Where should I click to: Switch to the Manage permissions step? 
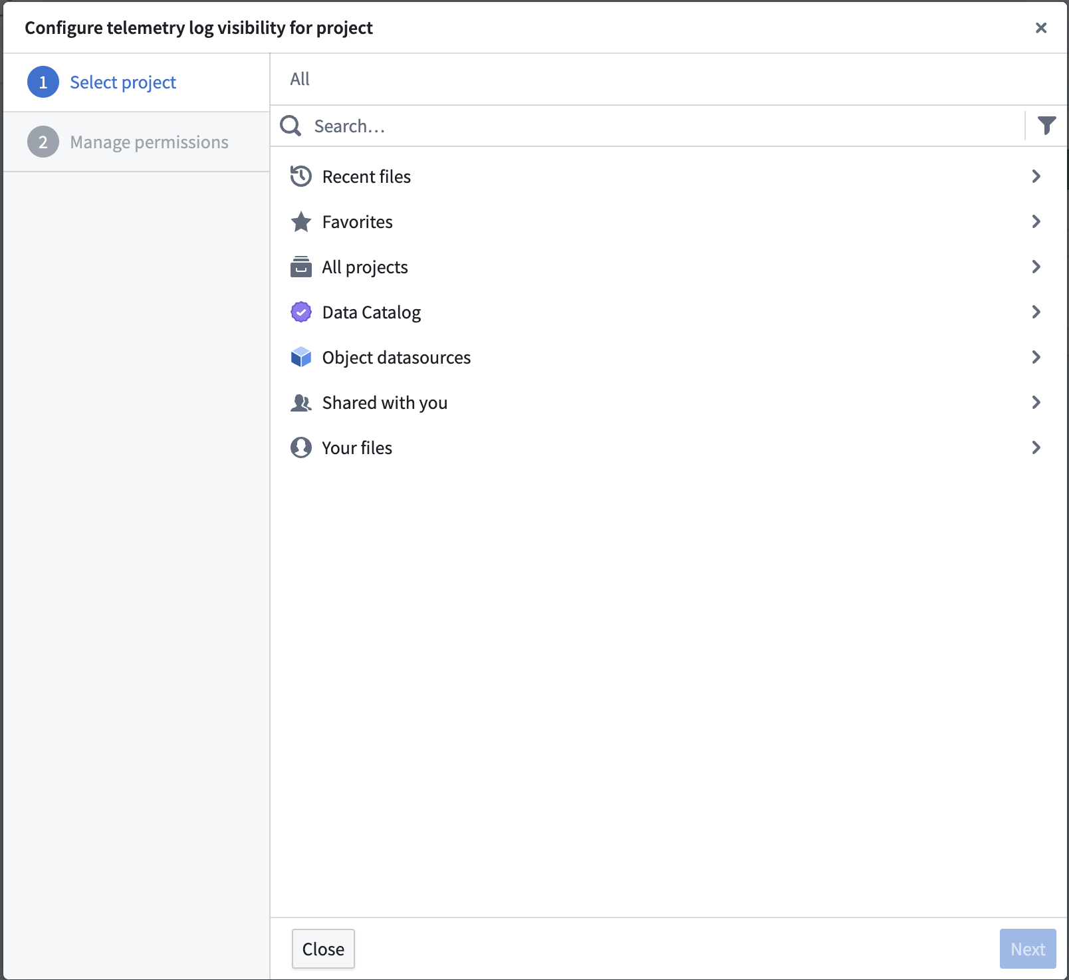tap(149, 142)
